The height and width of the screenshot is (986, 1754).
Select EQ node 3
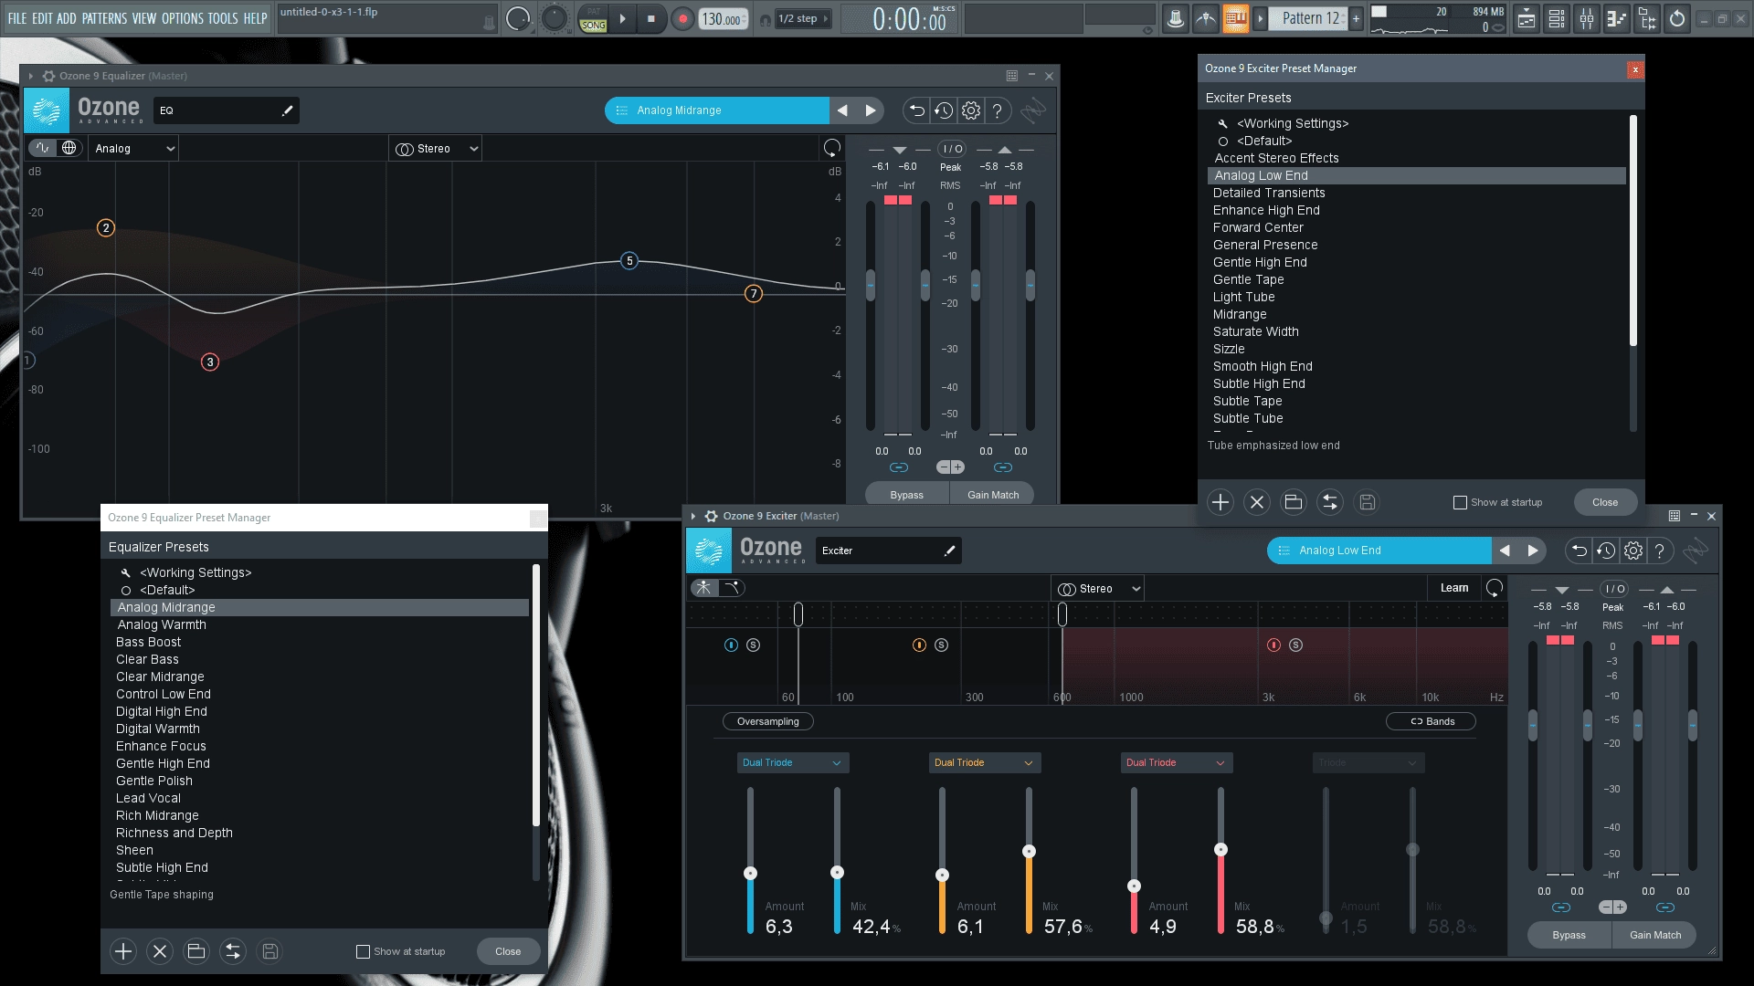(210, 362)
